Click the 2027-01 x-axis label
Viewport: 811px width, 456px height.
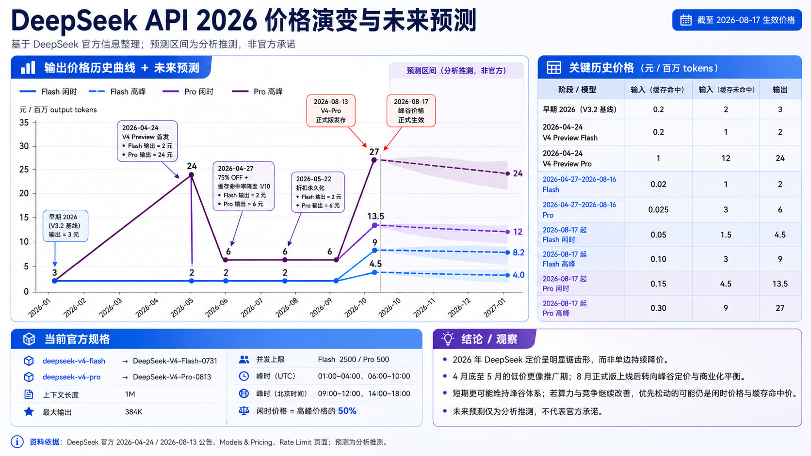(495, 307)
